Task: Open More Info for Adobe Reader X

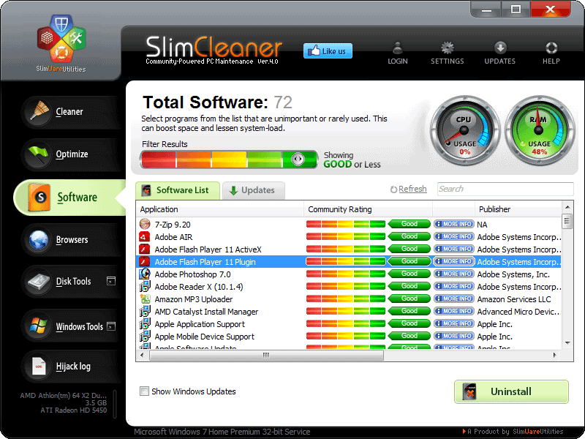Action: point(453,286)
